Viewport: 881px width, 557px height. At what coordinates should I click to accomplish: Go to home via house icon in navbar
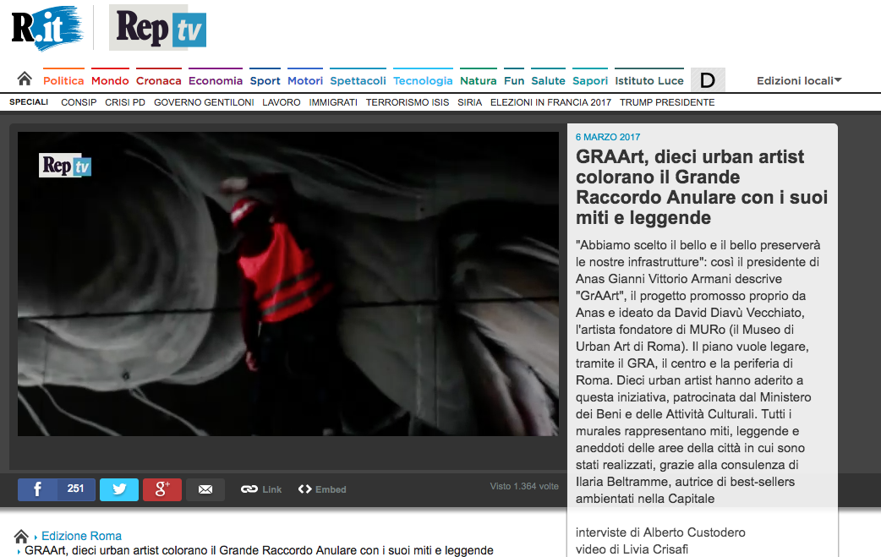pyautogui.click(x=25, y=79)
